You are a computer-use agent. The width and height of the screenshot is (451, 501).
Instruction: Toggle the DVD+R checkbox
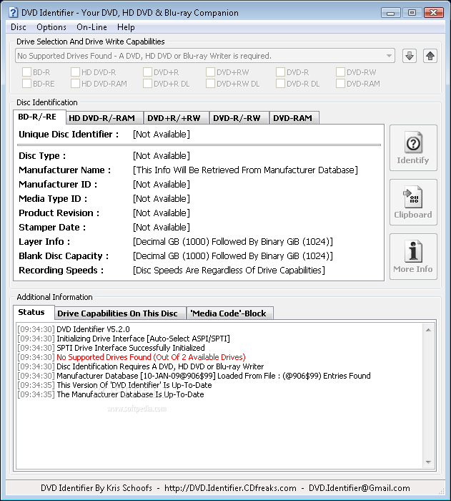click(147, 72)
